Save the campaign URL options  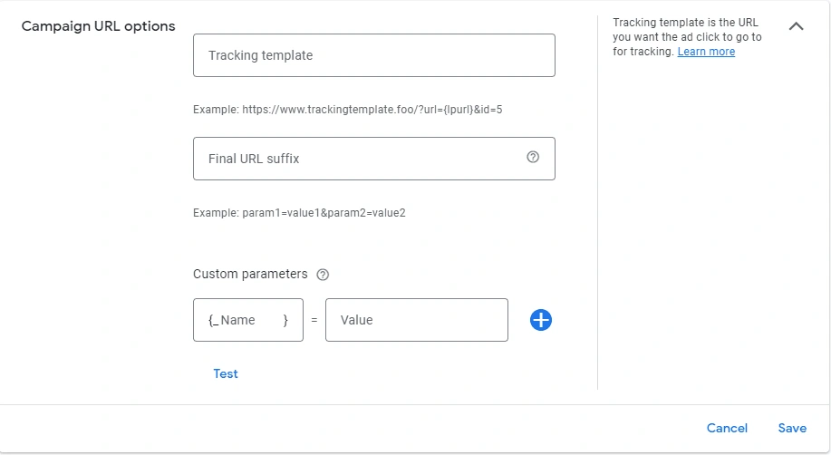pos(792,428)
